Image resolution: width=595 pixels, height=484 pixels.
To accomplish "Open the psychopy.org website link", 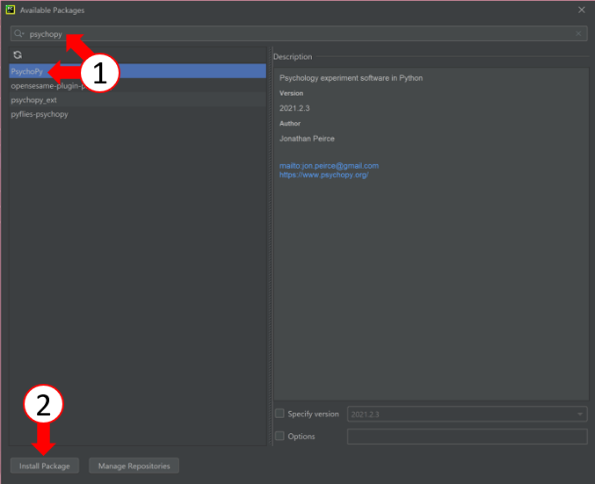I will (323, 175).
